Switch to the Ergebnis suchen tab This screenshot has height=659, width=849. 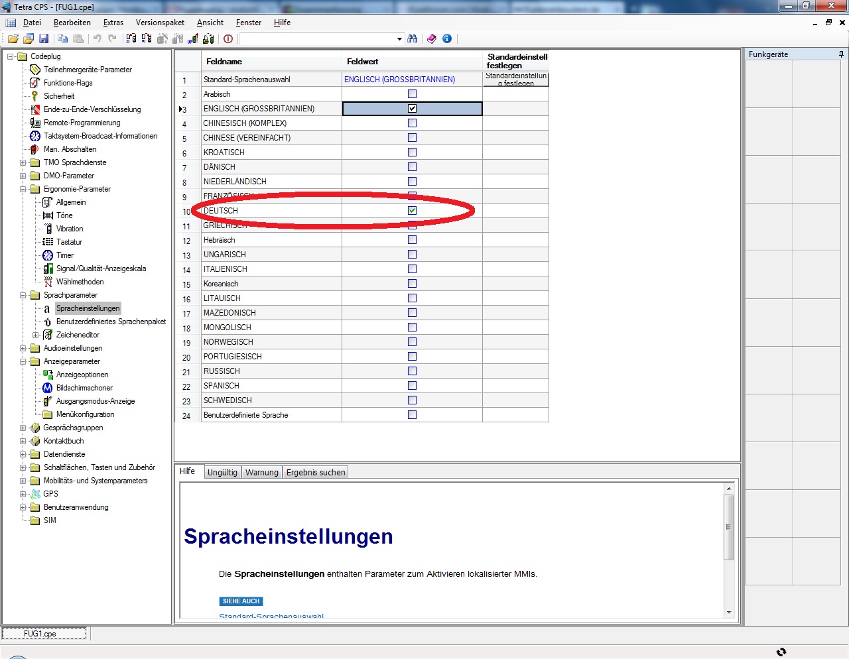316,473
